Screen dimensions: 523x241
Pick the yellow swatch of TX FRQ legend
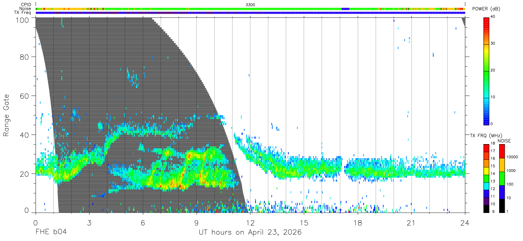[x=486, y=170]
